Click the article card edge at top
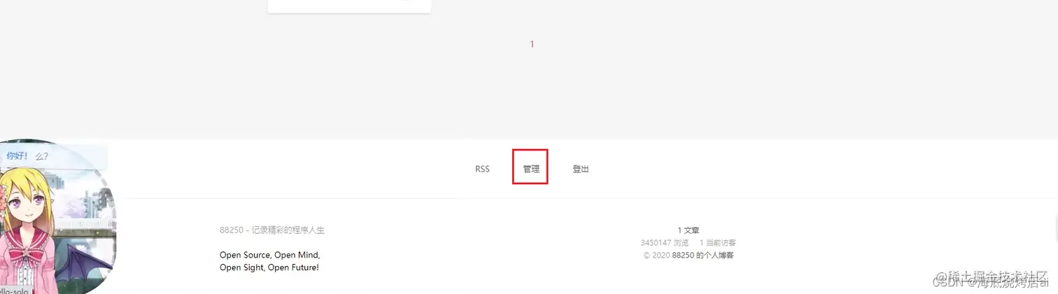The width and height of the screenshot is (1058, 294). tap(349, 6)
